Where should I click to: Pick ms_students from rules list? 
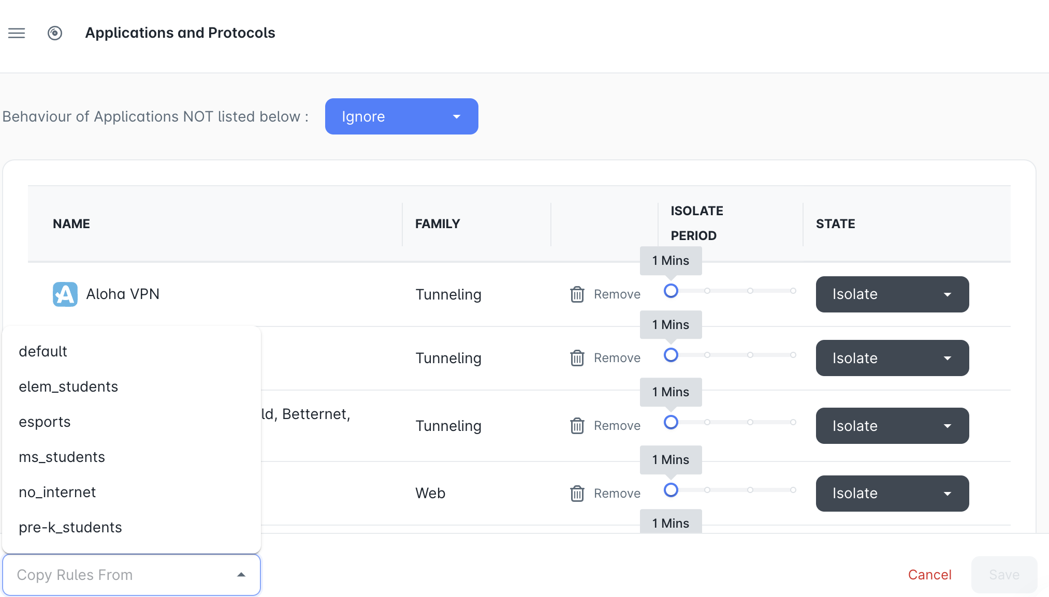point(132,457)
